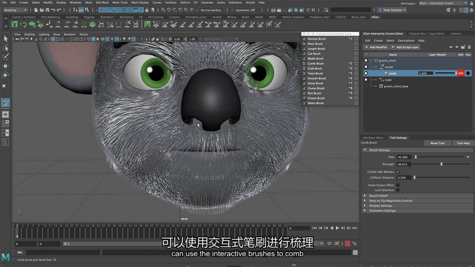
Task: Open the Mesh Tools menu
Action: (120, 2)
